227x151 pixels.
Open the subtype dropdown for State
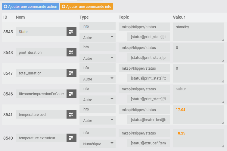(x=98, y=38)
